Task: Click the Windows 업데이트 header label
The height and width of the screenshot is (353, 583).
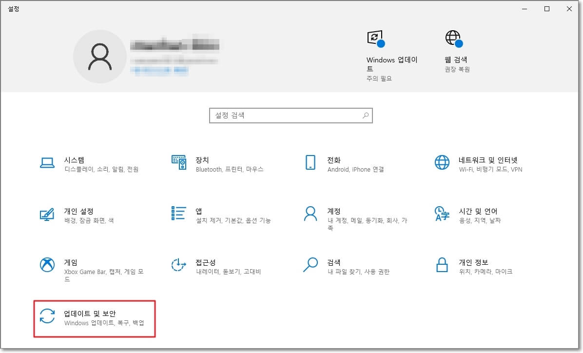Action: [392, 64]
